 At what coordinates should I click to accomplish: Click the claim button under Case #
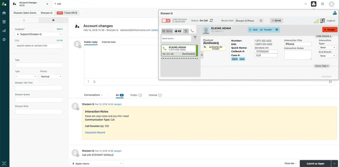pyautogui.click(x=235, y=59)
